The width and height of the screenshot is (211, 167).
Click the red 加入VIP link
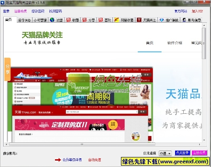(197, 11)
